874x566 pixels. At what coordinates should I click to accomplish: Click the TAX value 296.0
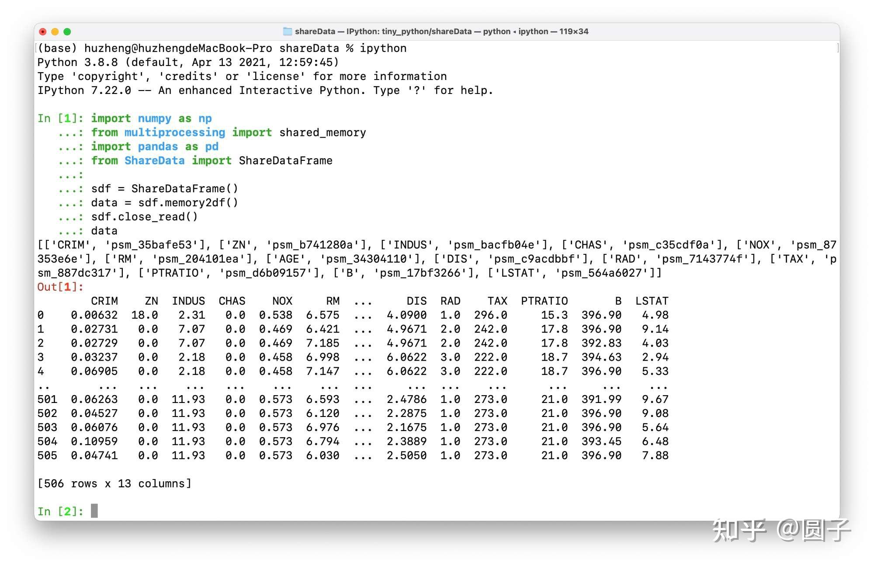[x=491, y=315]
